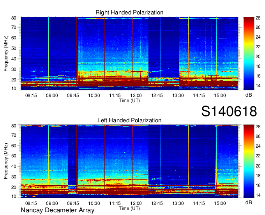Click the 12:00 time tick under Left Handed plot
Screen dimensions: 265x215
(x=136, y=203)
